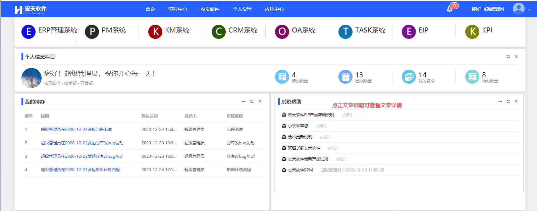Click the user profile avatar photo

coord(32,78)
